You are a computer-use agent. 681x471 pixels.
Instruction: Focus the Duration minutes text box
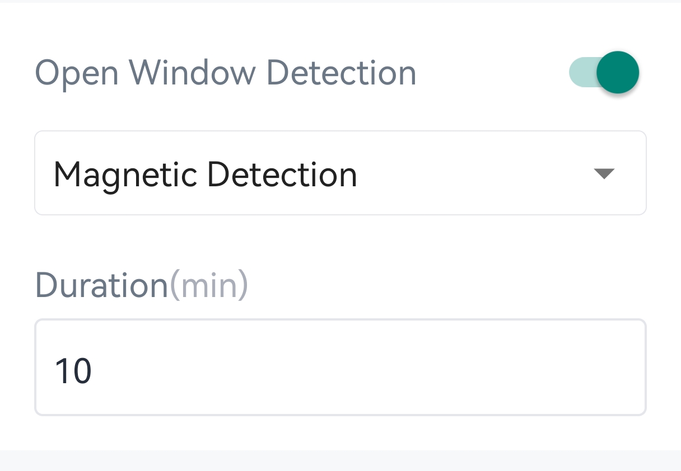(x=340, y=368)
